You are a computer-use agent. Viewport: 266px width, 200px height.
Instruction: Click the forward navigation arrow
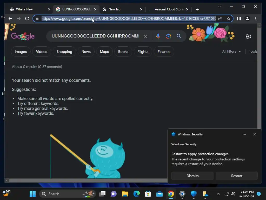tap(19, 18)
